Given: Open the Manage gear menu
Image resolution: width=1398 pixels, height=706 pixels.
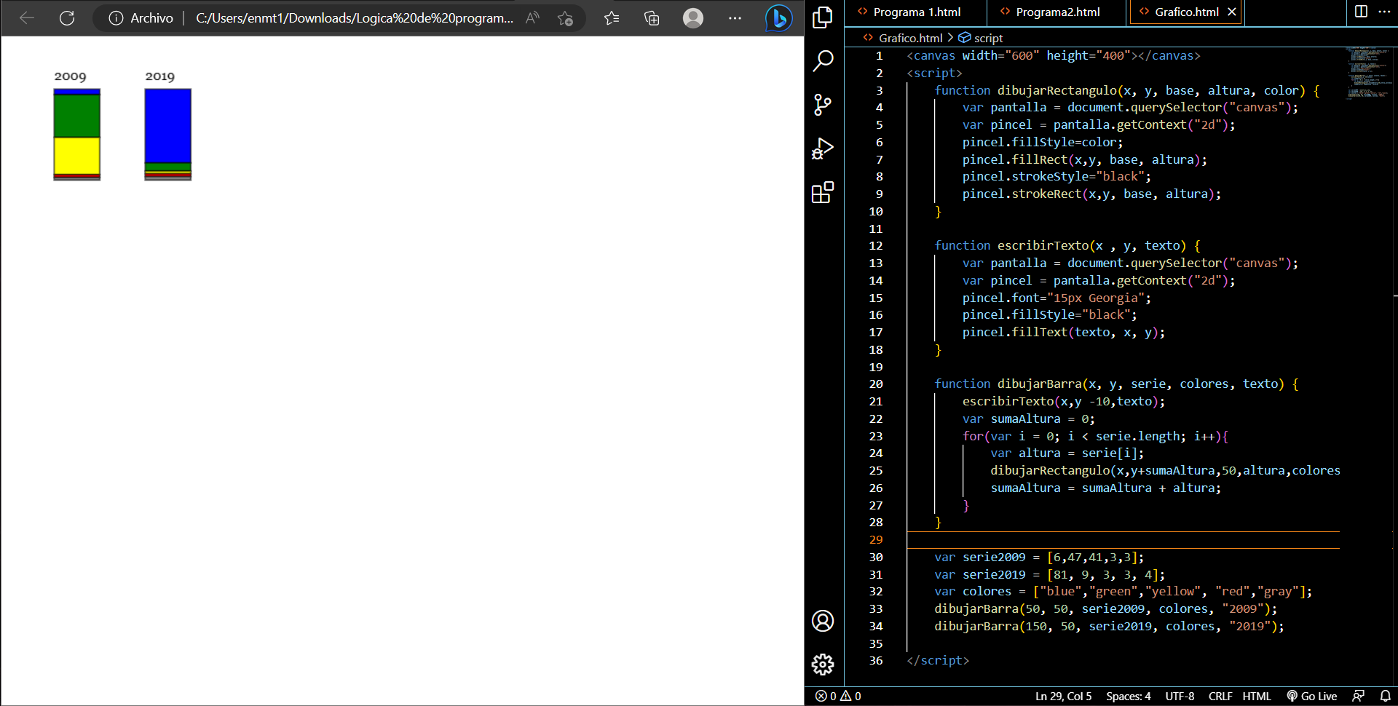Looking at the screenshot, I should 823,664.
